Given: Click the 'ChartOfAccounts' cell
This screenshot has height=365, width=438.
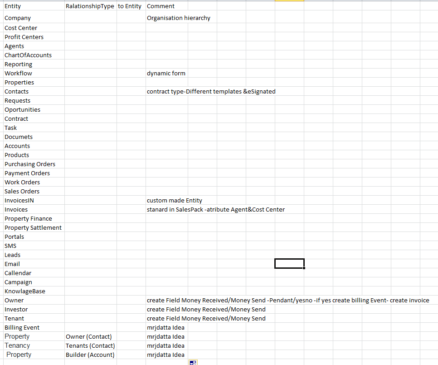Looking at the screenshot, I should click(28, 55).
